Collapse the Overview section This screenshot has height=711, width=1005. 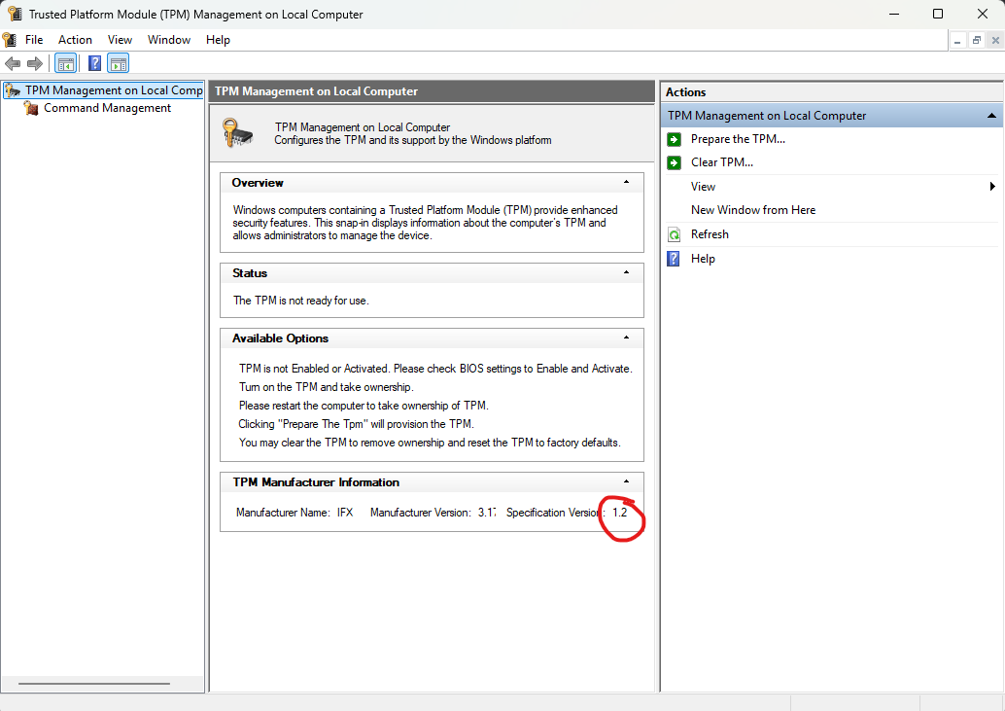pos(626,182)
